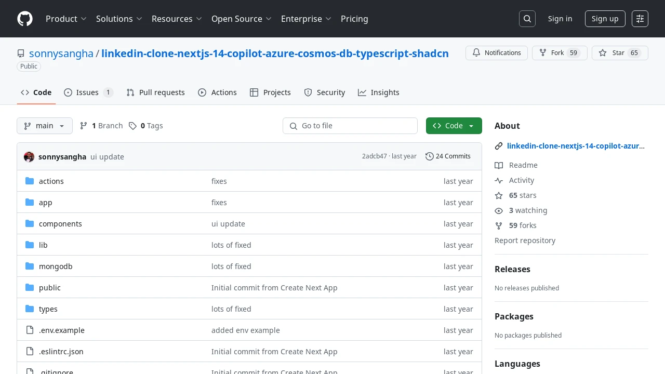Click the star count badge 65

[x=634, y=53]
